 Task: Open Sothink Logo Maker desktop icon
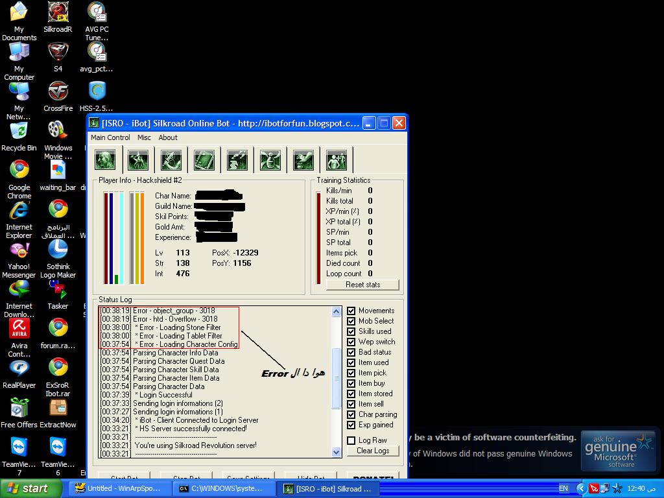point(58,258)
